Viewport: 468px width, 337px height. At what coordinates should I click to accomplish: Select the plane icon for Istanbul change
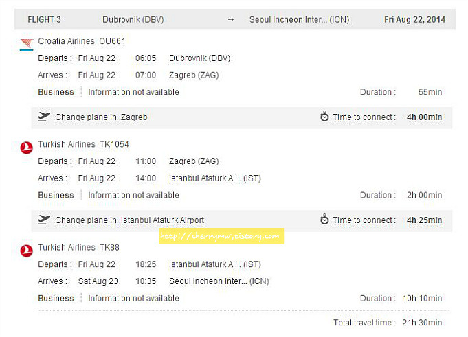(44, 220)
